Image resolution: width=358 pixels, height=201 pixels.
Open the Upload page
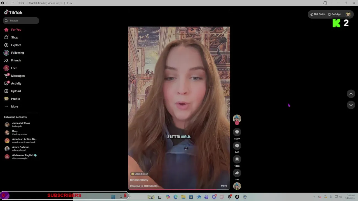pos(13,91)
